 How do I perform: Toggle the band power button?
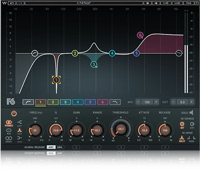point(14,113)
